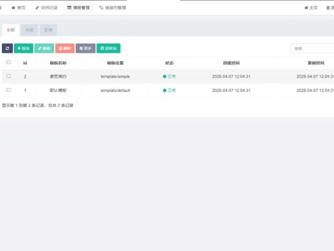
Task: Open the 链接列管理 tab
Action: click(x=113, y=8)
